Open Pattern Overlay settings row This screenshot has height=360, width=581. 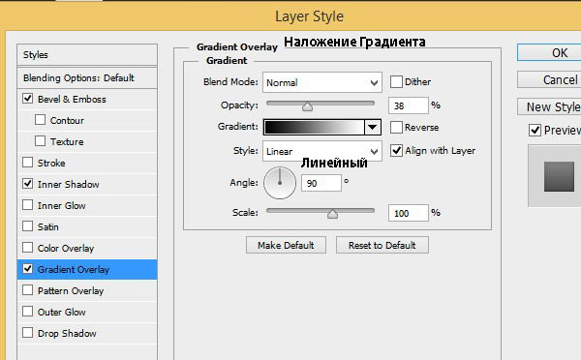pyautogui.click(x=87, y=290)
